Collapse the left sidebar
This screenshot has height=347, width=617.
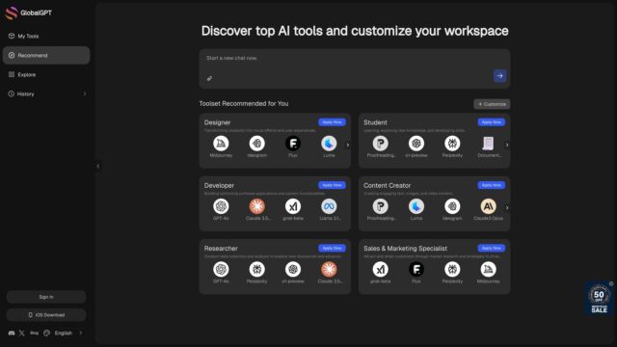click(98, 166)
